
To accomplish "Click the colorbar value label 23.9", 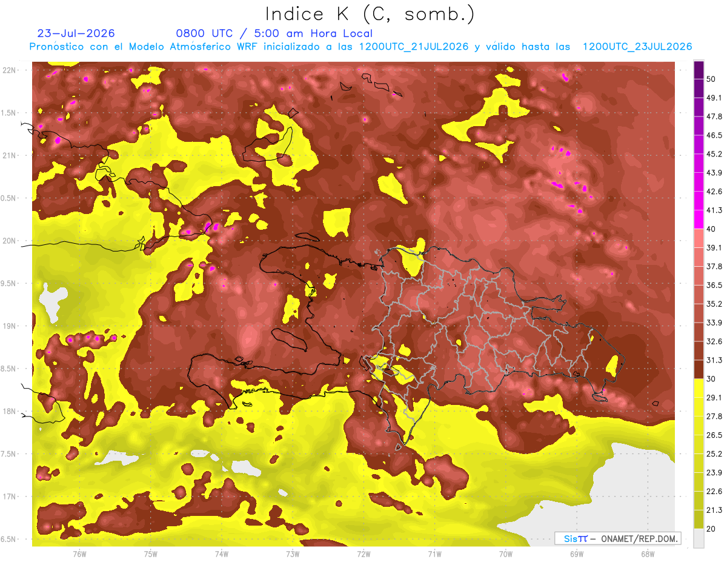I will [714, 472].
